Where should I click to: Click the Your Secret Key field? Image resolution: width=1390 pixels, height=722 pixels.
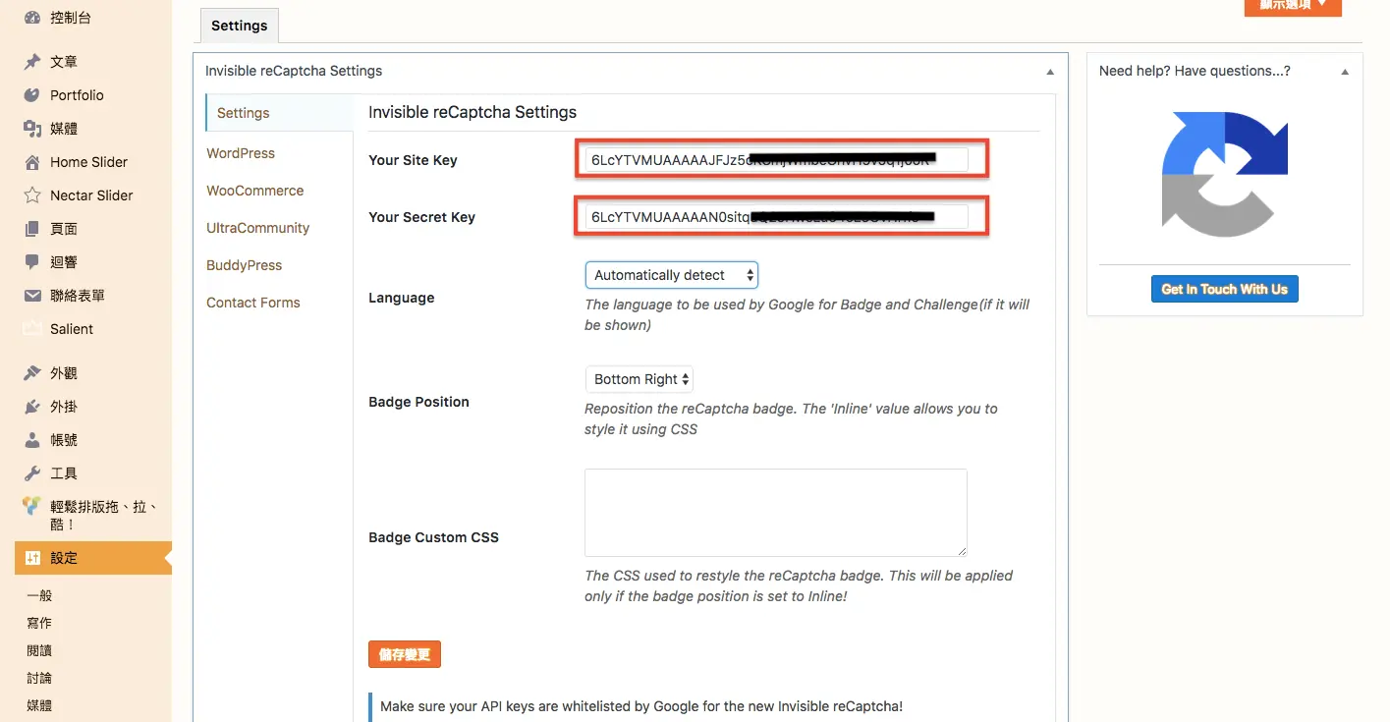point(776,217)
